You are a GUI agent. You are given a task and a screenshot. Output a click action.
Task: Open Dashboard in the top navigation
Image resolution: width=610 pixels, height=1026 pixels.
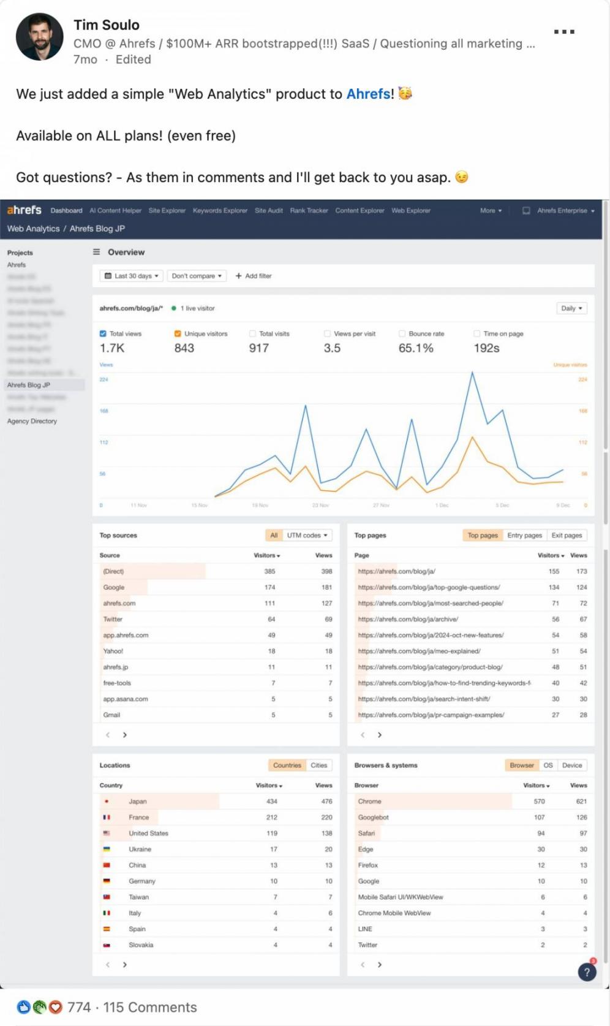[66, 211]
